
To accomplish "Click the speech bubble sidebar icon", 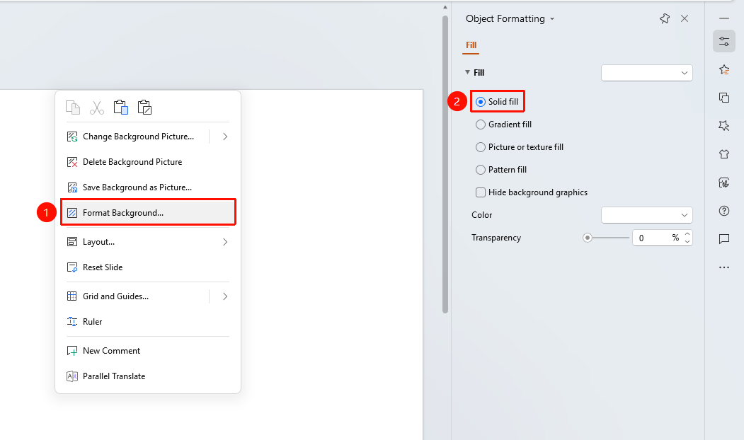I will point(724,239).
